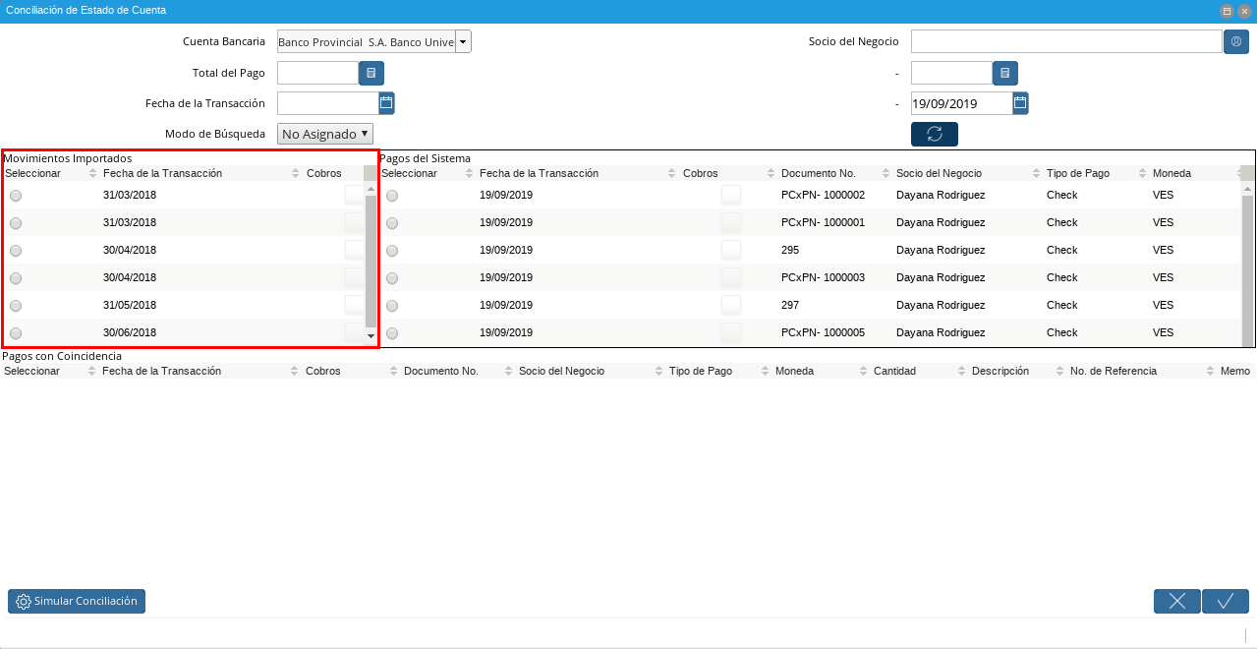Open the calendar for Fecha de la Transacción start
The image size is (1257, 649).
[x=386, y=103]
